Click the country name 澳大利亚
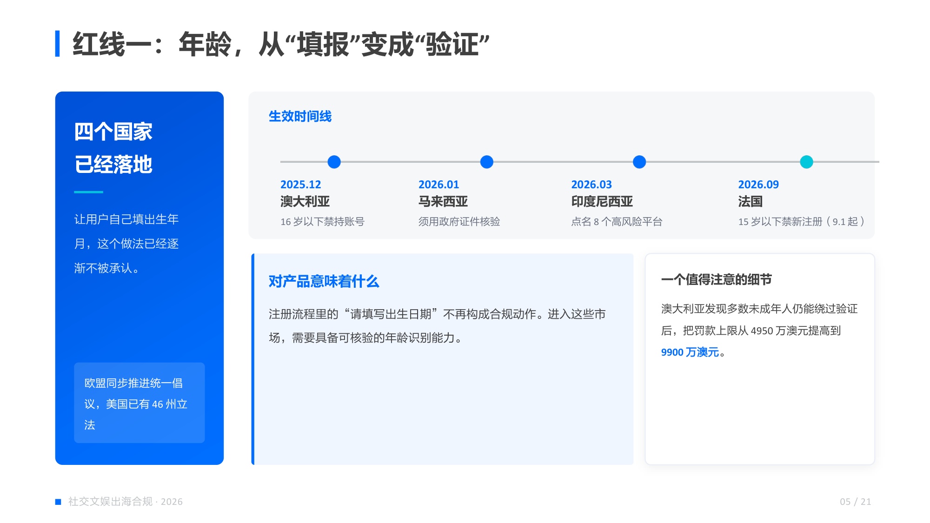Viewport: 930px width, 523px height. click(x=305, y=201)
